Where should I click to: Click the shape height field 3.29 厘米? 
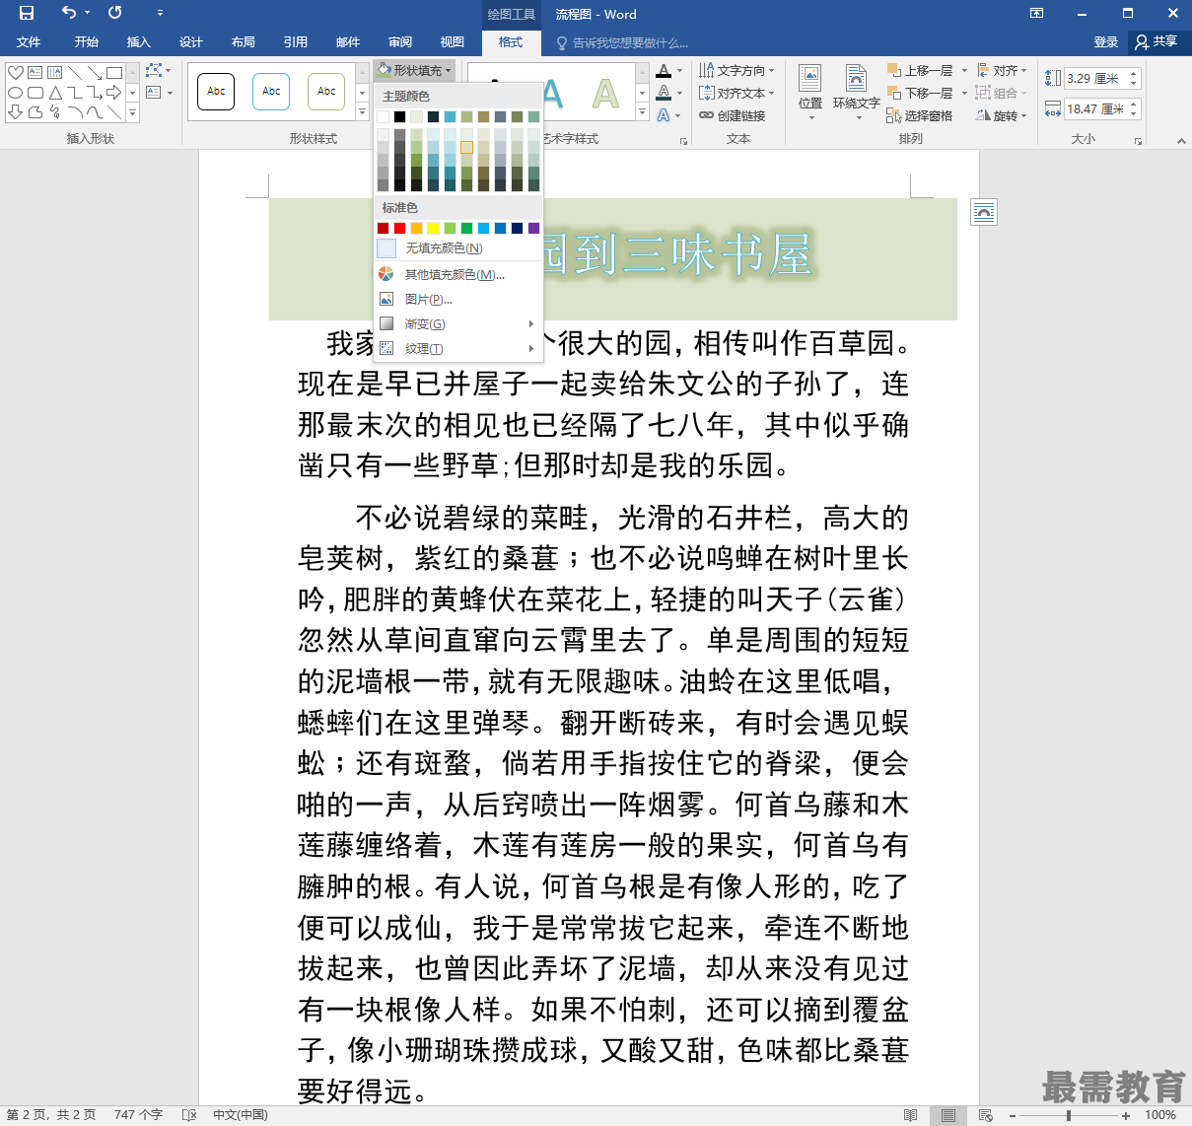1096,78
